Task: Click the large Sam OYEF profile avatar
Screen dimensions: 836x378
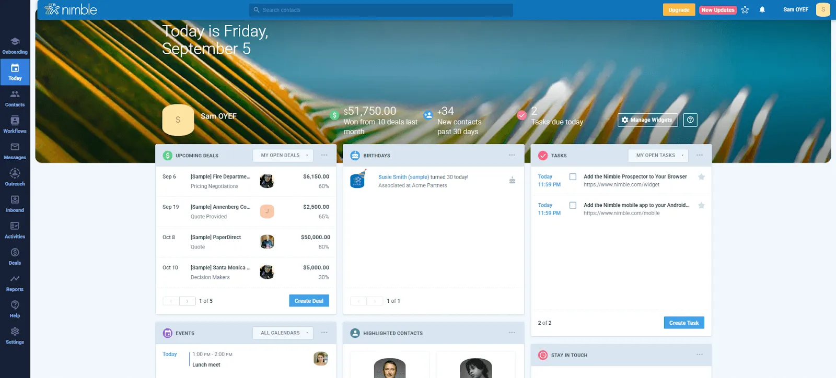Action: pos(178,120)
